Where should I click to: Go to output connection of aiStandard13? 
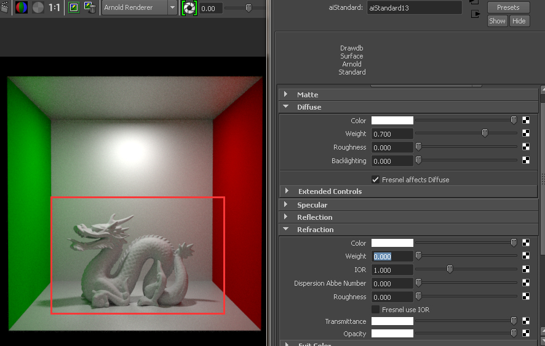coord(475,14)
